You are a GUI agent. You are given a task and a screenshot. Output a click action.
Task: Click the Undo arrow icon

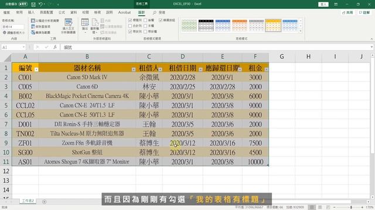point(40,4)
